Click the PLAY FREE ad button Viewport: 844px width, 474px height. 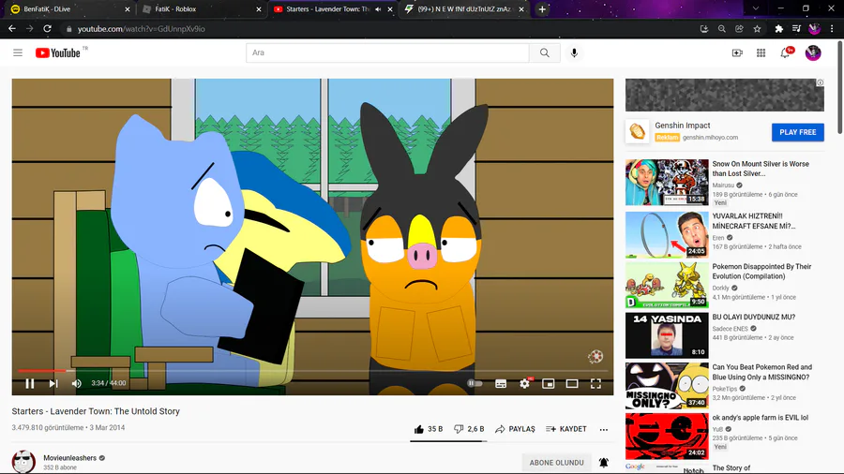(x=798, y=132)
